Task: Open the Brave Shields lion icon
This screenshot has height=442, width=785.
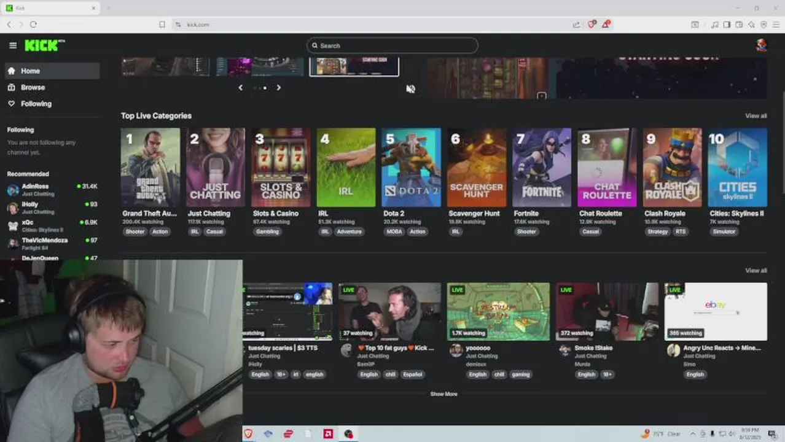Action: tap(592, 25)
